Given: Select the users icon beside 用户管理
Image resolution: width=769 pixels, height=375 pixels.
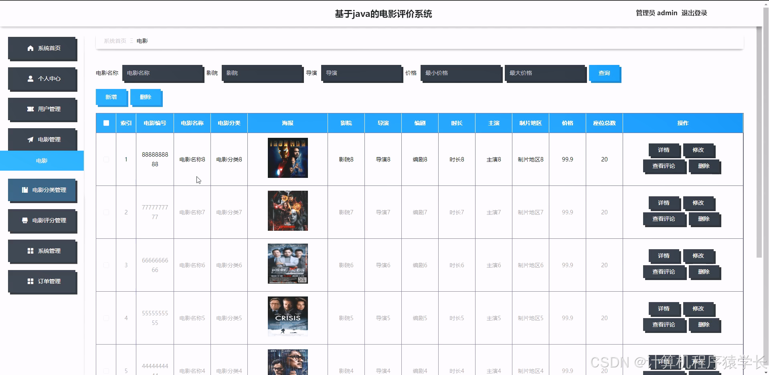Looking at the screenshot, I should [x=30, y=109].
